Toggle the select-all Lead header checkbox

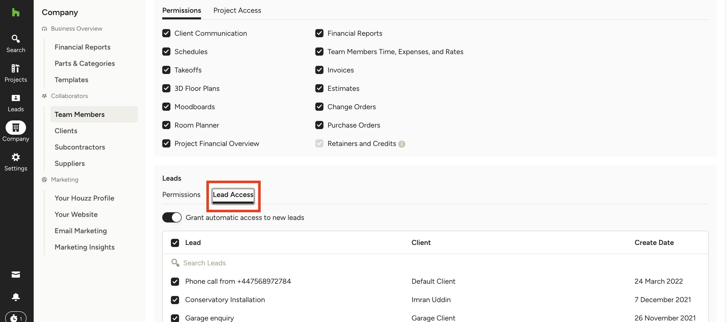(175, 243)
